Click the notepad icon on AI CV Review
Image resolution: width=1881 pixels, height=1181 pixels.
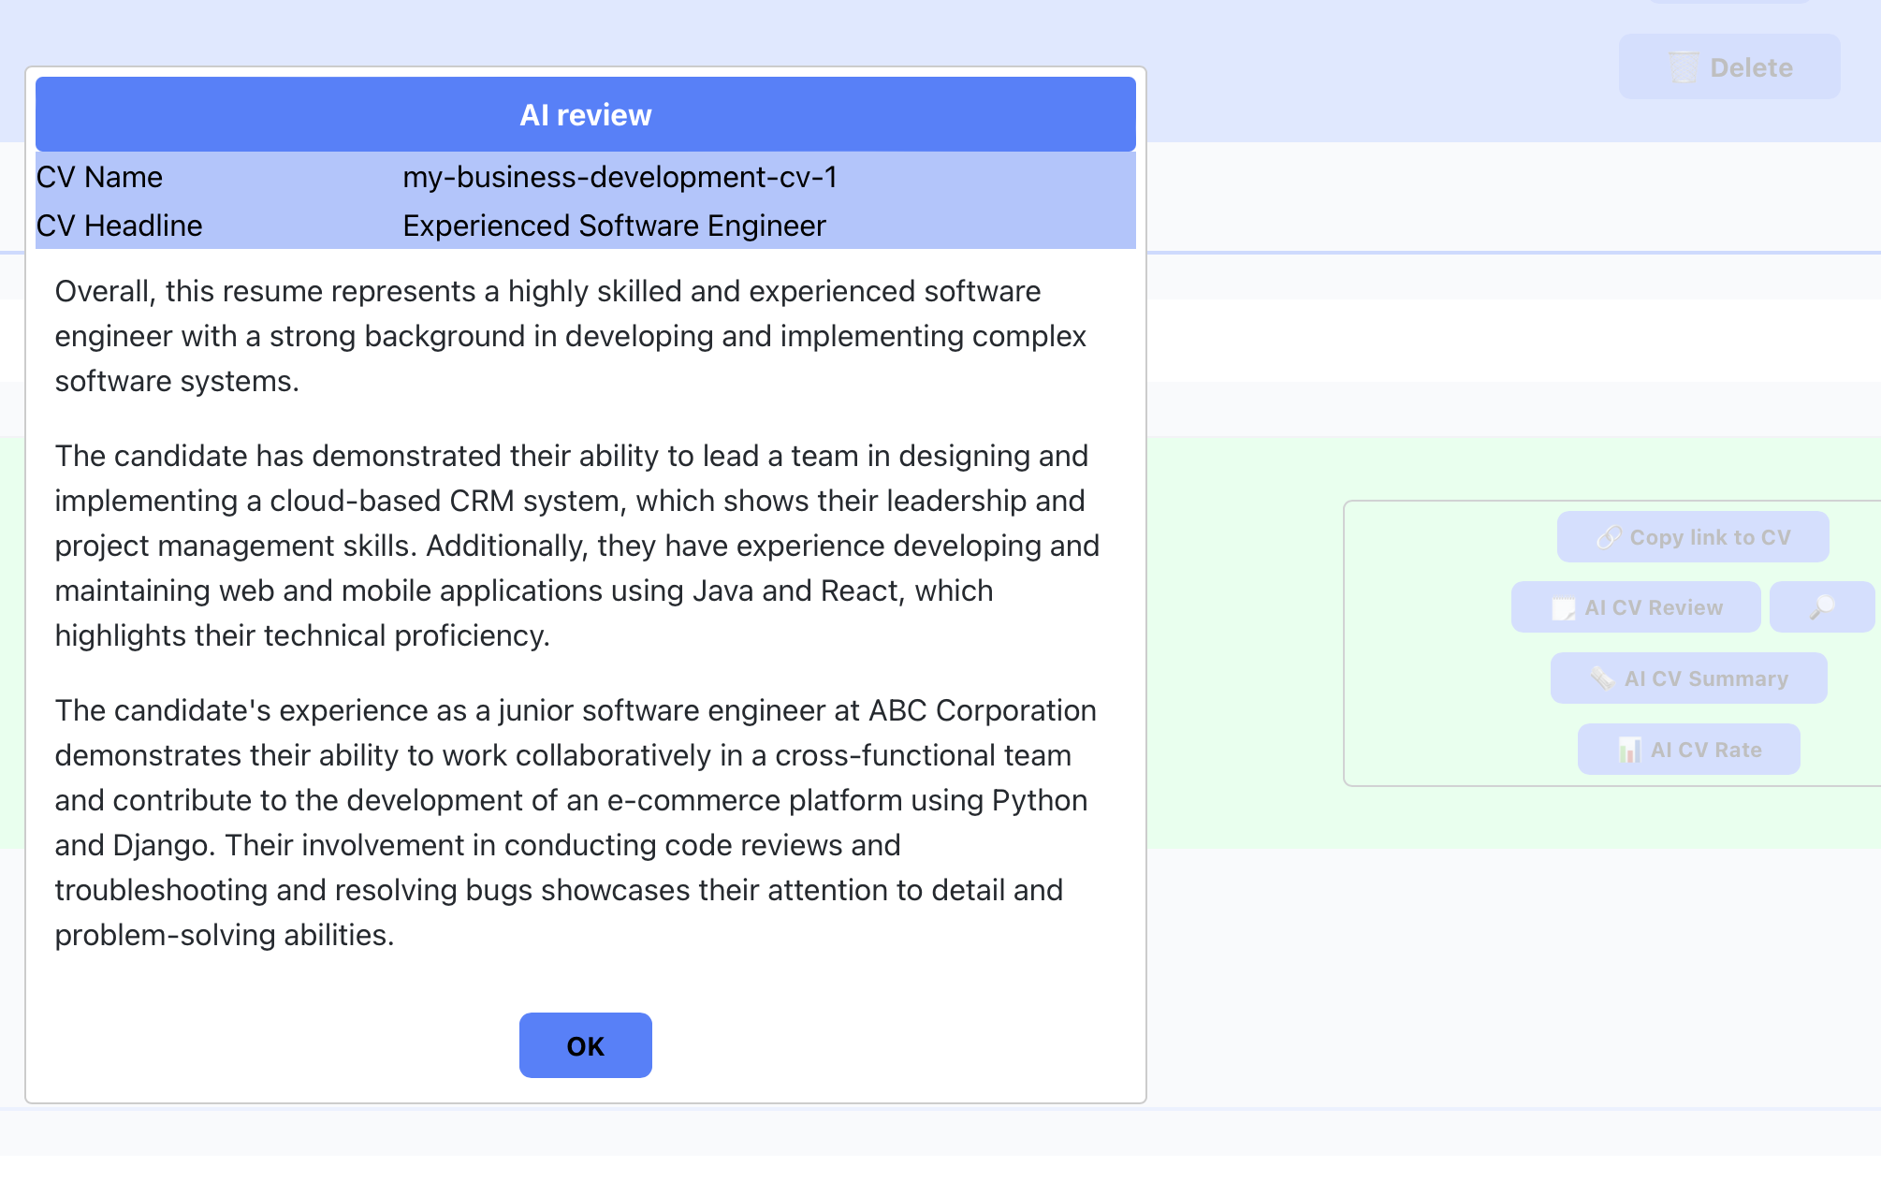pyautogui.click(x=1563, y=608)
